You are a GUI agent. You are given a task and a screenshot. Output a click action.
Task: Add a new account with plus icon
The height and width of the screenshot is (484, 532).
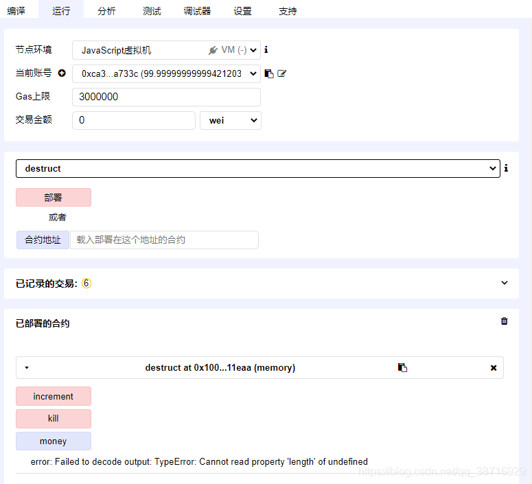pyautogui.click(x=62, y=73)
